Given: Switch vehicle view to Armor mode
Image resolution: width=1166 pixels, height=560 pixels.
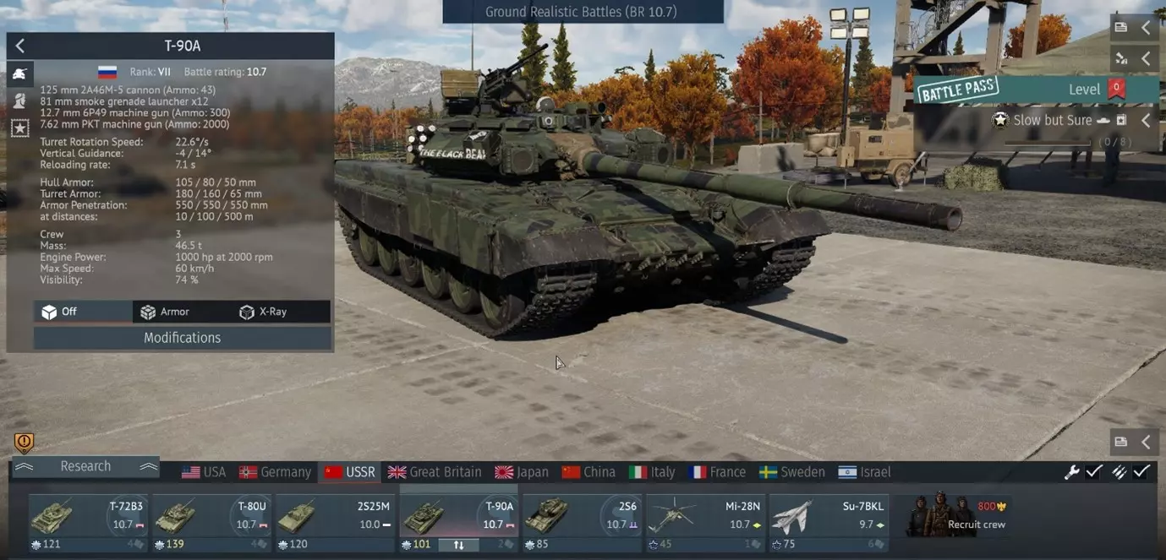Looking at the screenshot, I should [x=182, y=312].
